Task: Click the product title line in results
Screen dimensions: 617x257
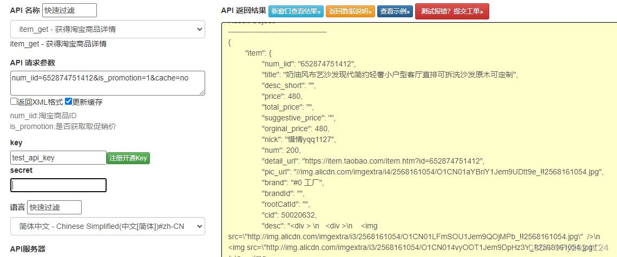Action: coord(390,75)
